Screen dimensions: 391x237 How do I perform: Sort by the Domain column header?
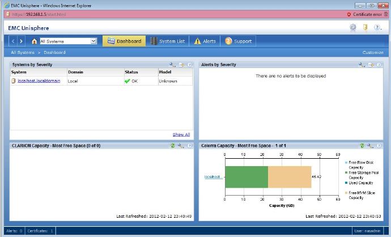[x=96, y=72]
